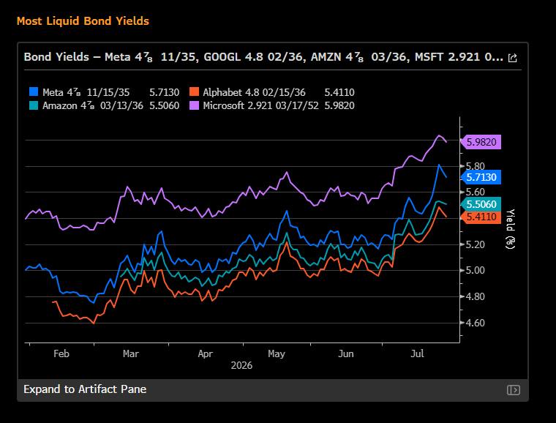Select Alphabet 4.8 02/15/36 legend label
The height and width of the screenshot is (423, 556).
pos(254,92)
